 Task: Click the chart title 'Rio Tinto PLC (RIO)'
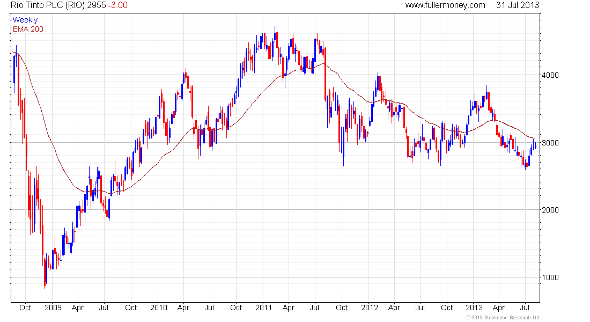coord(48,5)
